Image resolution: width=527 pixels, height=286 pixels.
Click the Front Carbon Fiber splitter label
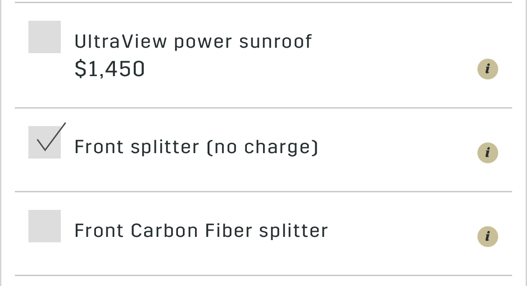click(201, 231)
